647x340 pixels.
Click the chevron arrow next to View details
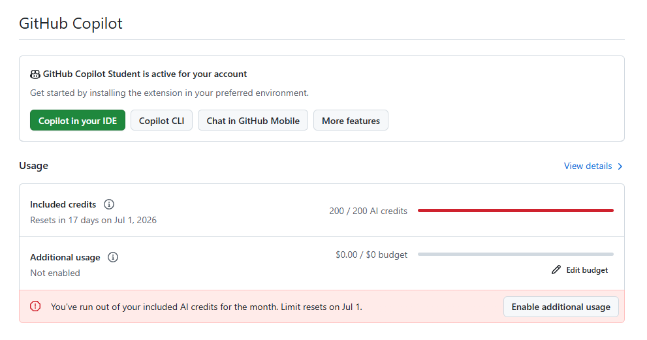(x=620, y=166)
